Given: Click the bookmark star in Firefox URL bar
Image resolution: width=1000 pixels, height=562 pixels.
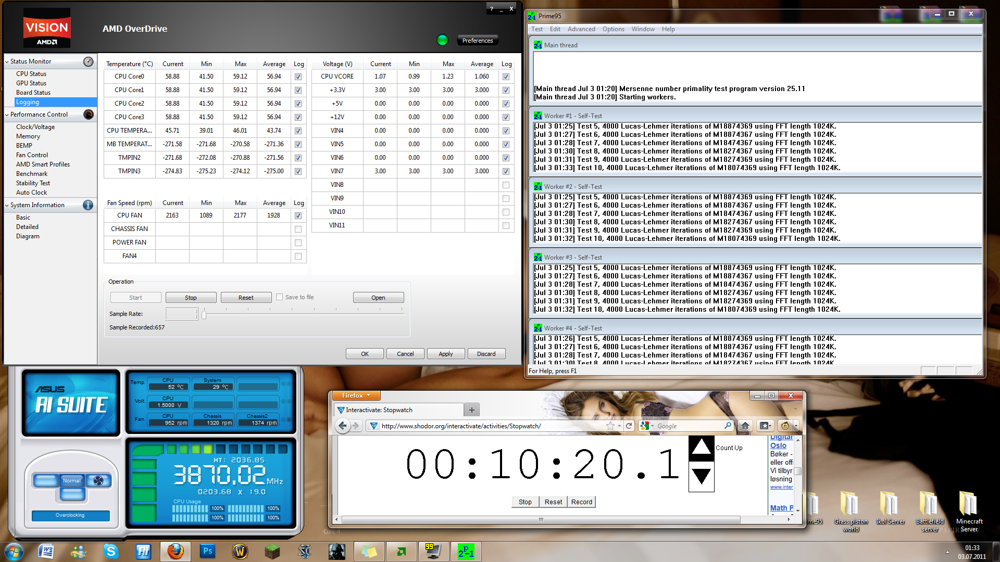Looking at the screenshot, I should [x=610, y=426].
